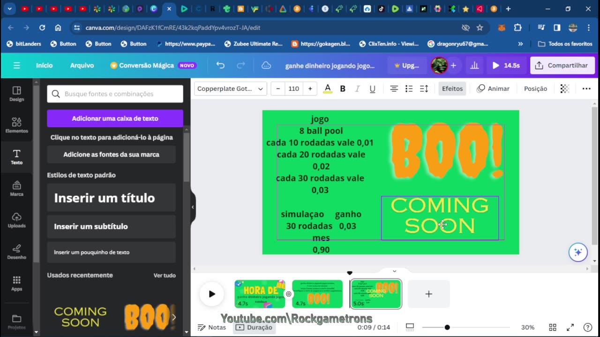This screenshot has width=600, height=337.
Task: Open the Uploads panel
Action: (x=16, y=220)
